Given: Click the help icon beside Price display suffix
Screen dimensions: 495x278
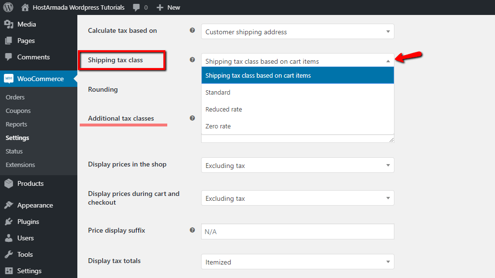Looking at the screenshot, I should pyautogui.click(x=192, y=230).
